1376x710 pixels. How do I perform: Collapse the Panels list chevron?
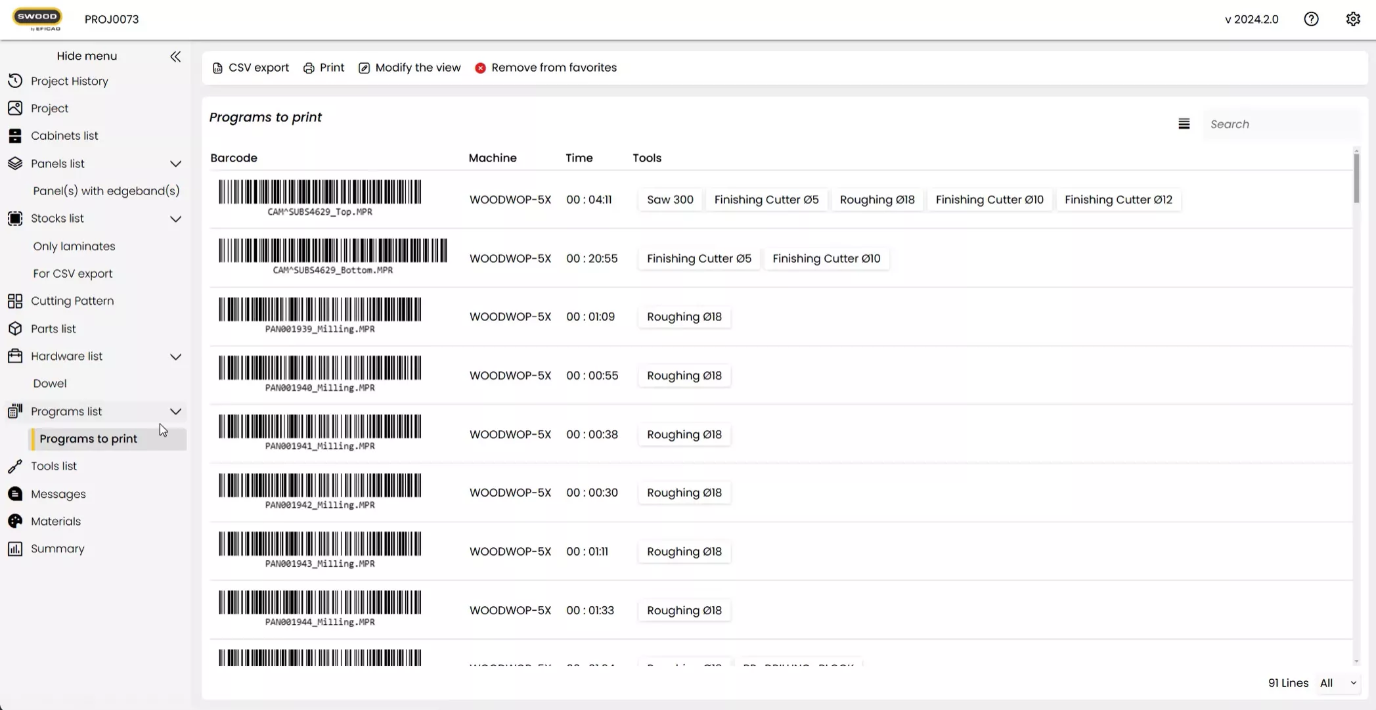pos(175,164)
